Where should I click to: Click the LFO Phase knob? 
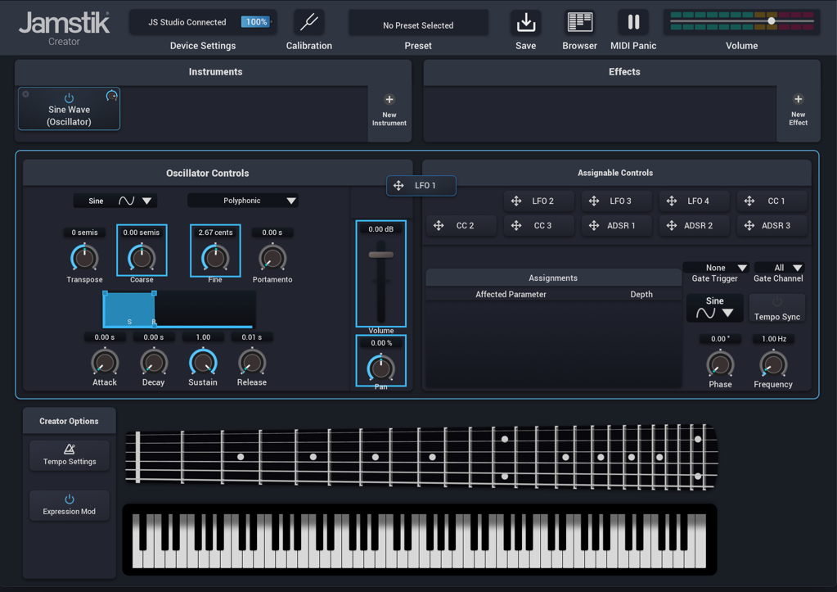pos(720,364)
